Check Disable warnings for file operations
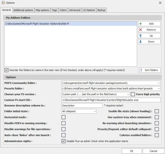 63,129
